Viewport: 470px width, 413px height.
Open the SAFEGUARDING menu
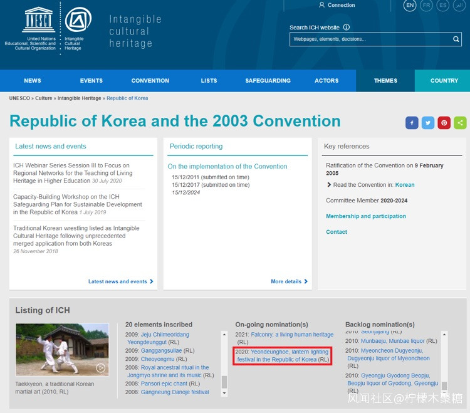(268, 81)
